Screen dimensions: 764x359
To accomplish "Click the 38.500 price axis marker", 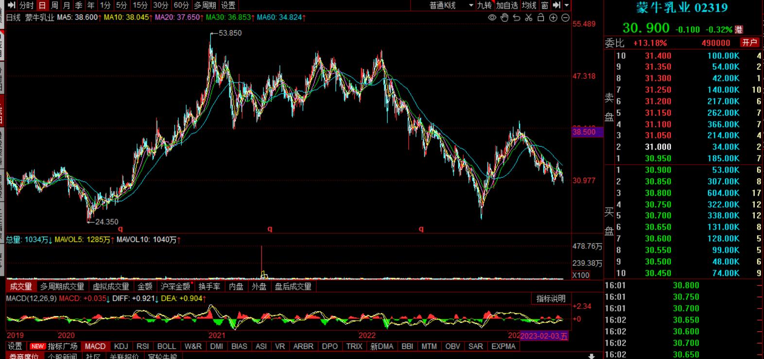I will [587, 132].
